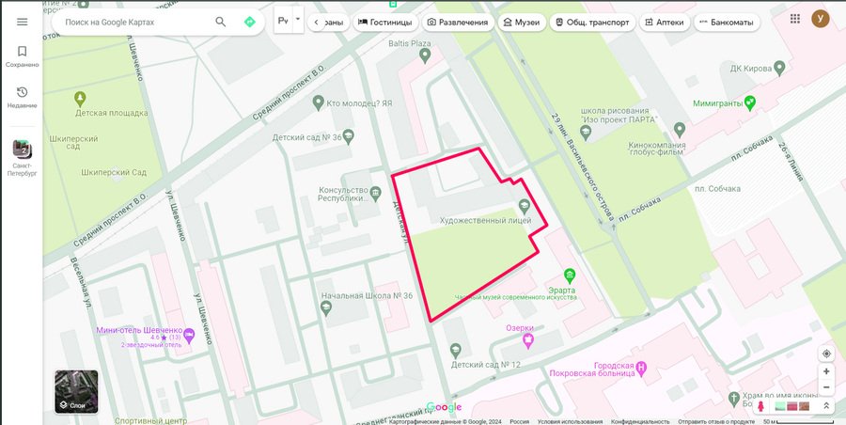Open the input language dropdown arrow
846x425 pixels.
pos(298,21)
